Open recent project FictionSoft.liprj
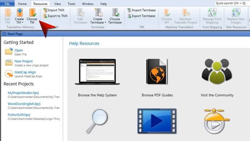250x141 pixels. pyautogui.click(x=19, y=115)
